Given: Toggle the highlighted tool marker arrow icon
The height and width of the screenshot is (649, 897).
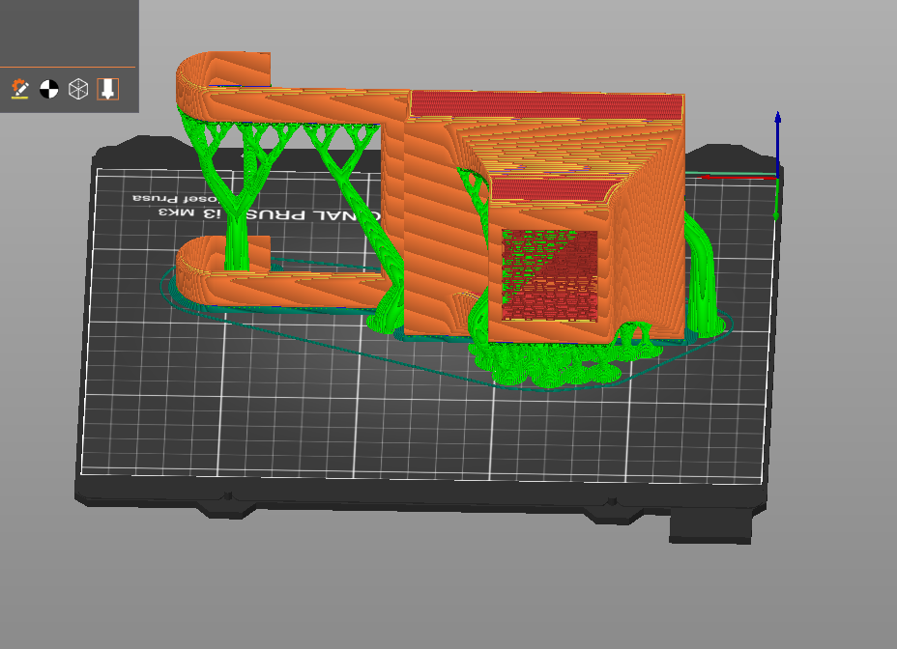Looking at the screenshot, I should coord(107,89).
